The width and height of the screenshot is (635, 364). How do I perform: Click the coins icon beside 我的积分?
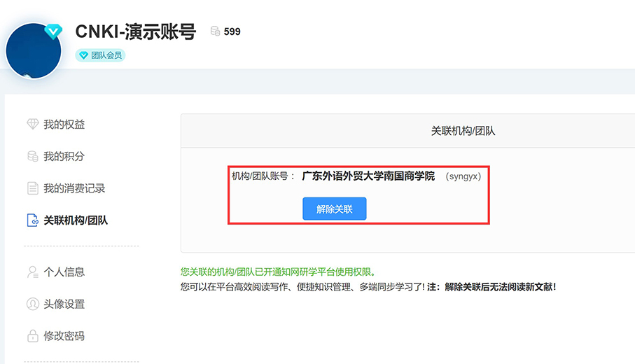click(x=33, y=156)
